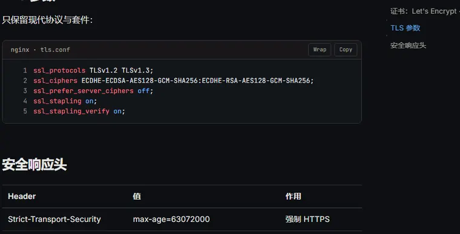Click the Strict-Transport-Security table cell
Image resolution: width=460 pixels, height=234 pixels.
[54, 220]
